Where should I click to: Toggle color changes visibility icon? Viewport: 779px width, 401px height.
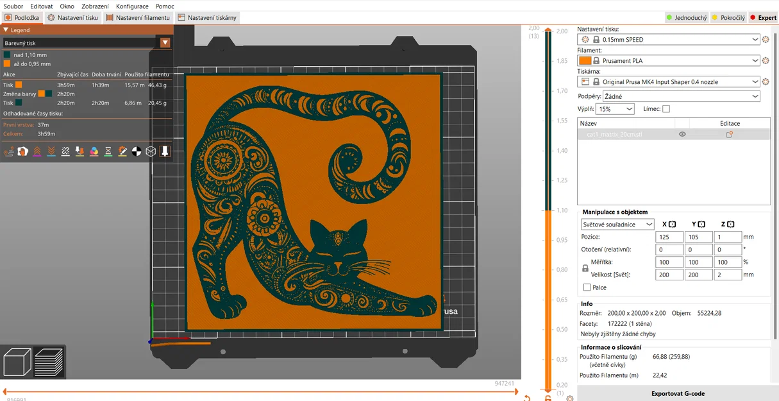pyautogui.click(x=94, y=151)
